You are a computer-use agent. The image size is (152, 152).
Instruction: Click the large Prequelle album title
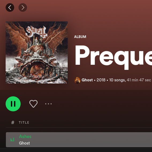click(x=113, y=57)
